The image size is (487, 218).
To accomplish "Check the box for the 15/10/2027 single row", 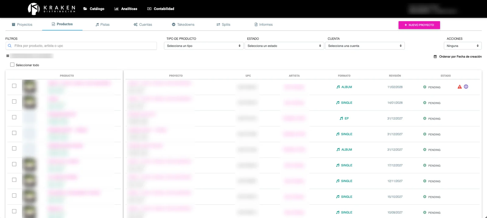I will (x=14, y=196).
